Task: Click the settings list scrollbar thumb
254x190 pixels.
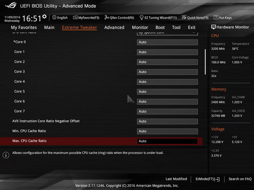Action: 205,62
